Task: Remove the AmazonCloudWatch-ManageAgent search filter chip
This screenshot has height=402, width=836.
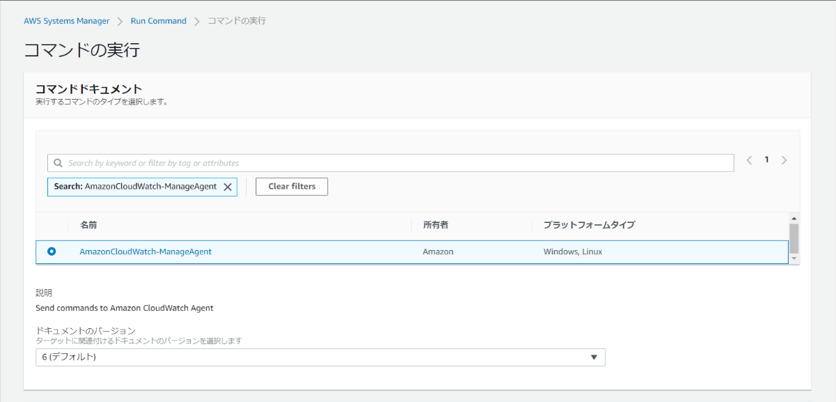Action: pyautogui.click(x=227, y=187)
